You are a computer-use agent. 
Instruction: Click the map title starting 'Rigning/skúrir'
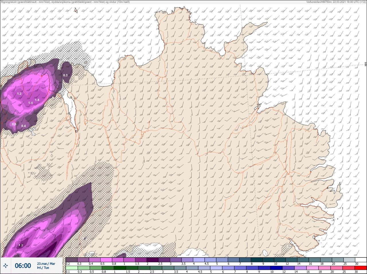coord(66,2)
